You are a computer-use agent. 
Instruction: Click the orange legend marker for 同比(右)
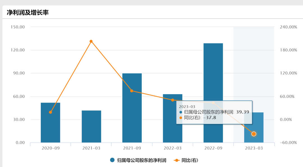pos(177,160)
